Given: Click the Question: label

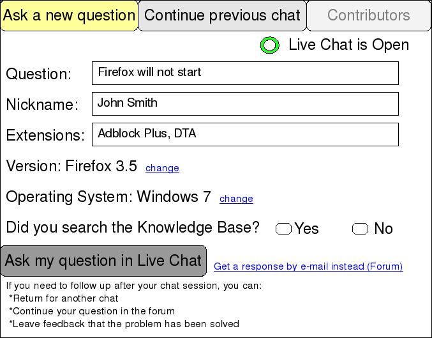Looking at the screenshot, I should pos(38,74).
